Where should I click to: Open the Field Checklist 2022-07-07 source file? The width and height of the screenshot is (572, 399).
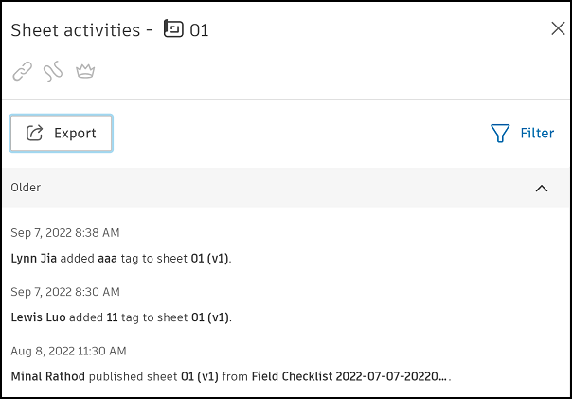coord(350,376)
